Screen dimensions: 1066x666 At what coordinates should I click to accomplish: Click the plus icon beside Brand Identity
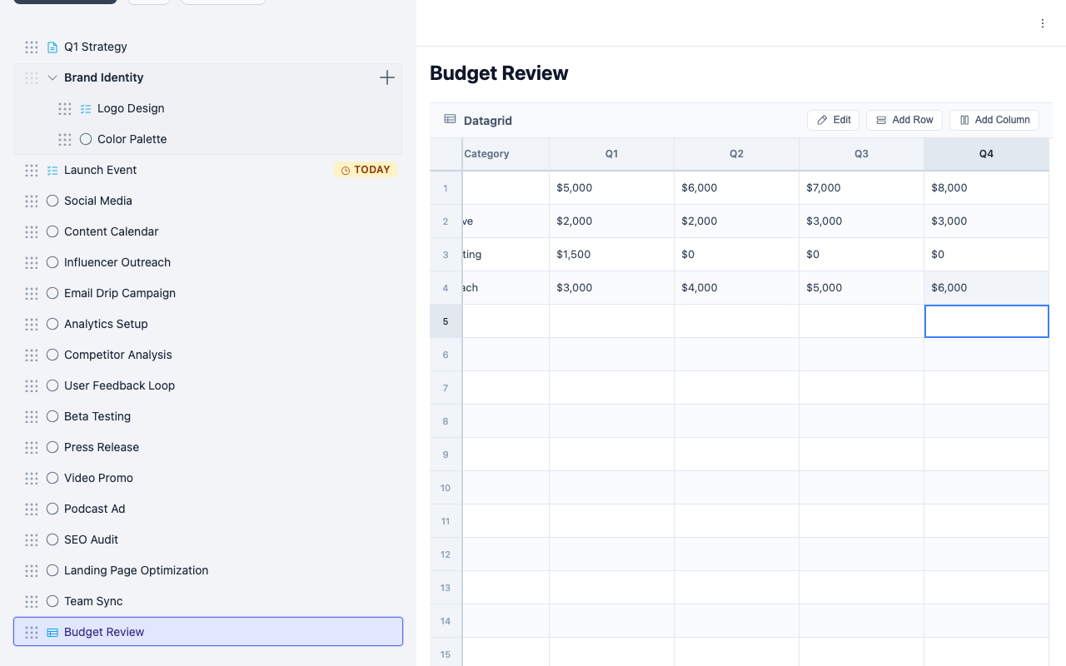(x=387, y=77)
